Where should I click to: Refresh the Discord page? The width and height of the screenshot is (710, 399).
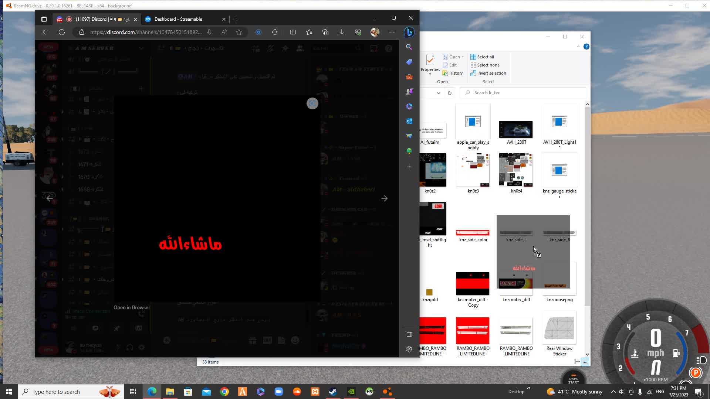pos(62,33)
